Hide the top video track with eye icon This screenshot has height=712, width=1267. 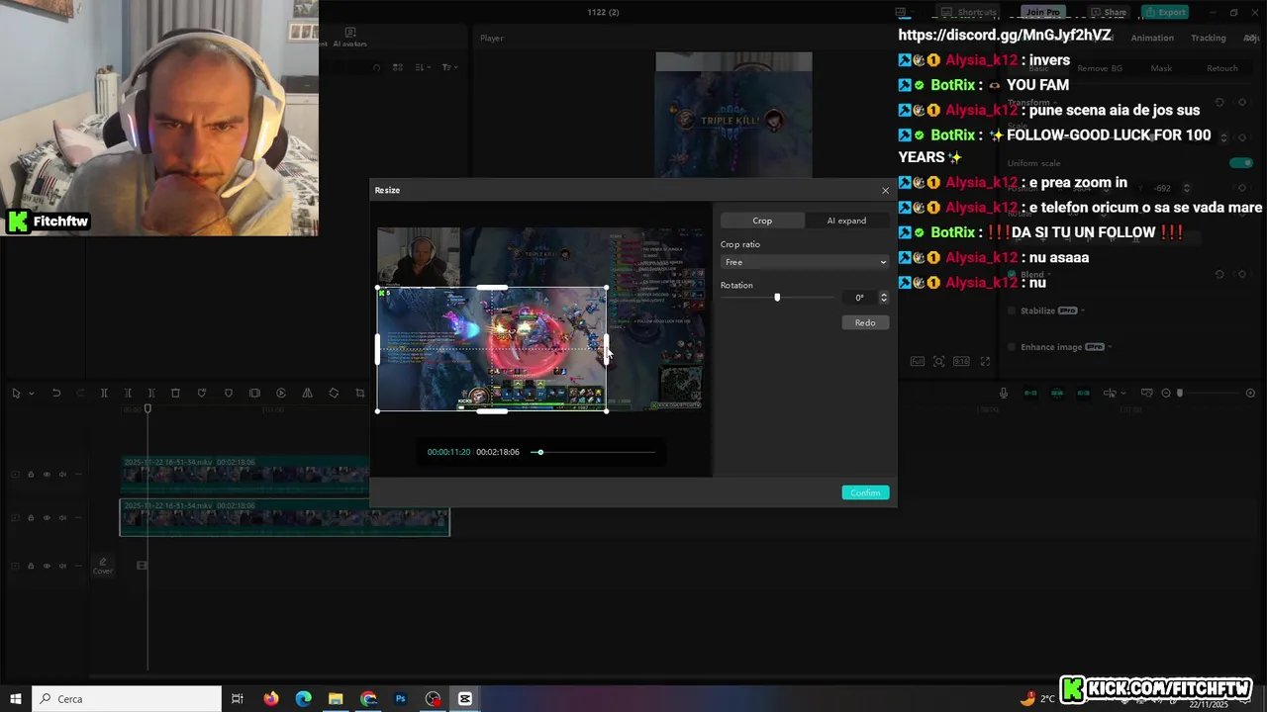tap(47, 475)
